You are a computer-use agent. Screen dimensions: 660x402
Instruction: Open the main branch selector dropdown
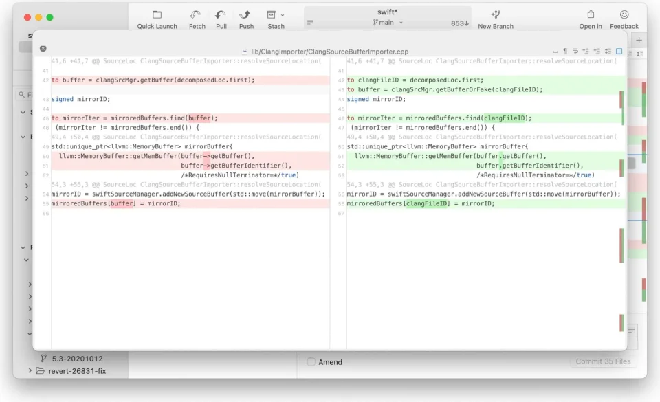tap(388, 23)
